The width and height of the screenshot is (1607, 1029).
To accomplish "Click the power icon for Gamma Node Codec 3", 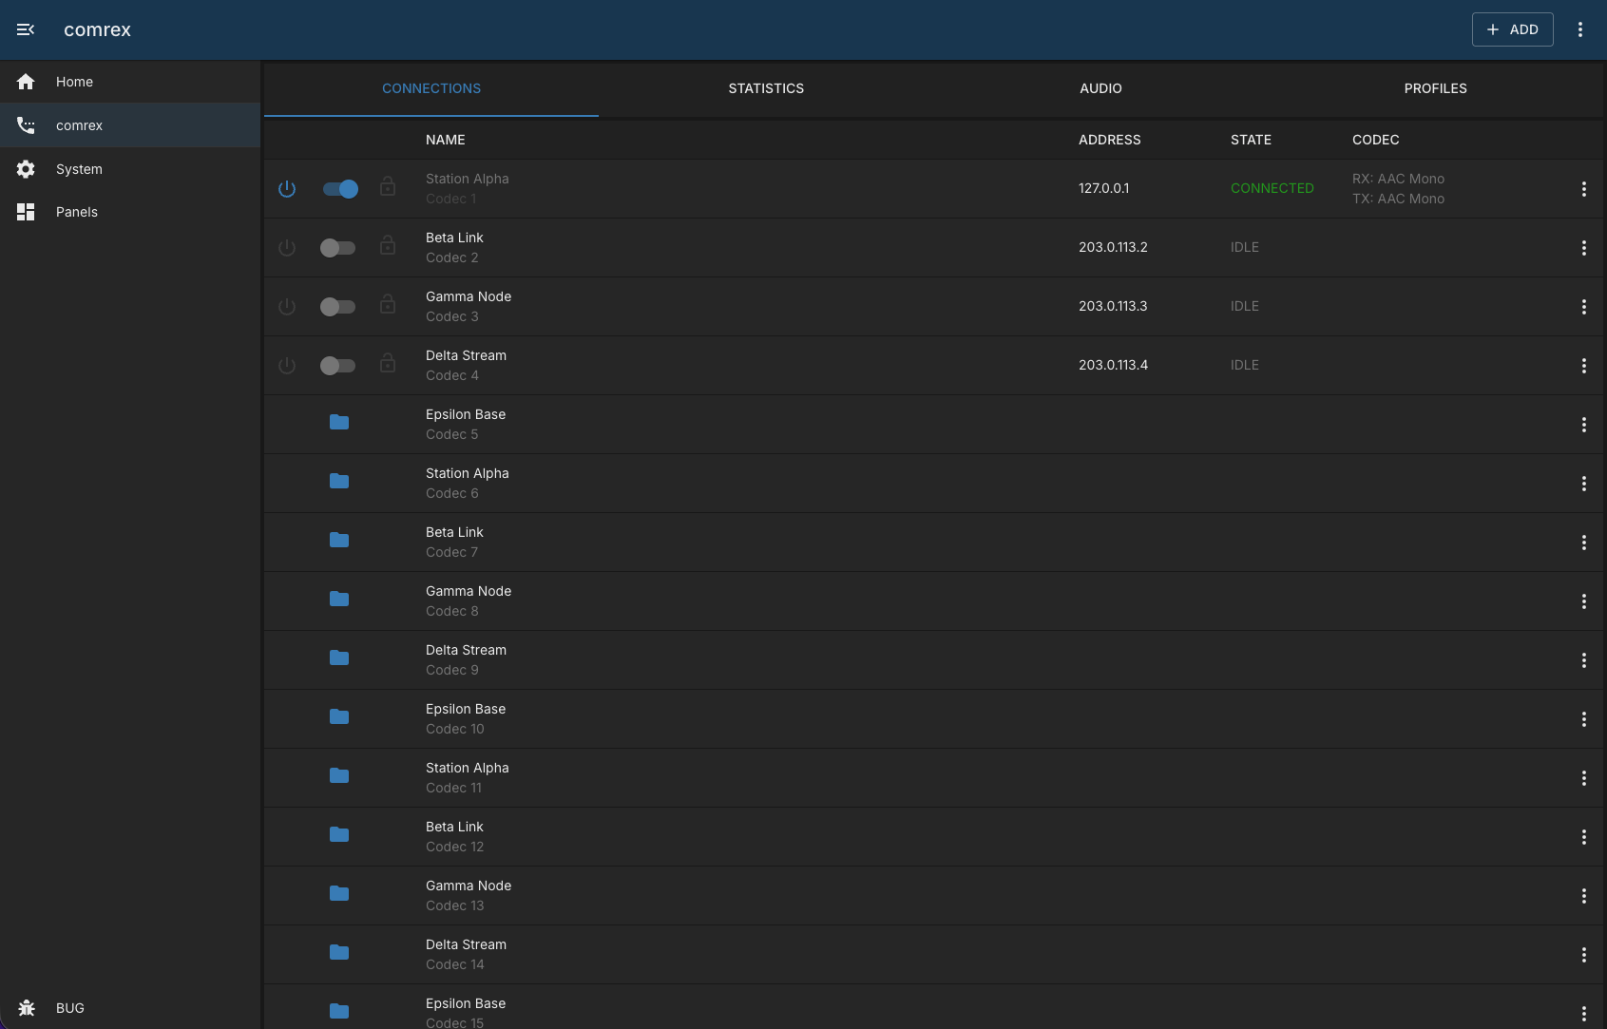I will (x=287, y=307).
